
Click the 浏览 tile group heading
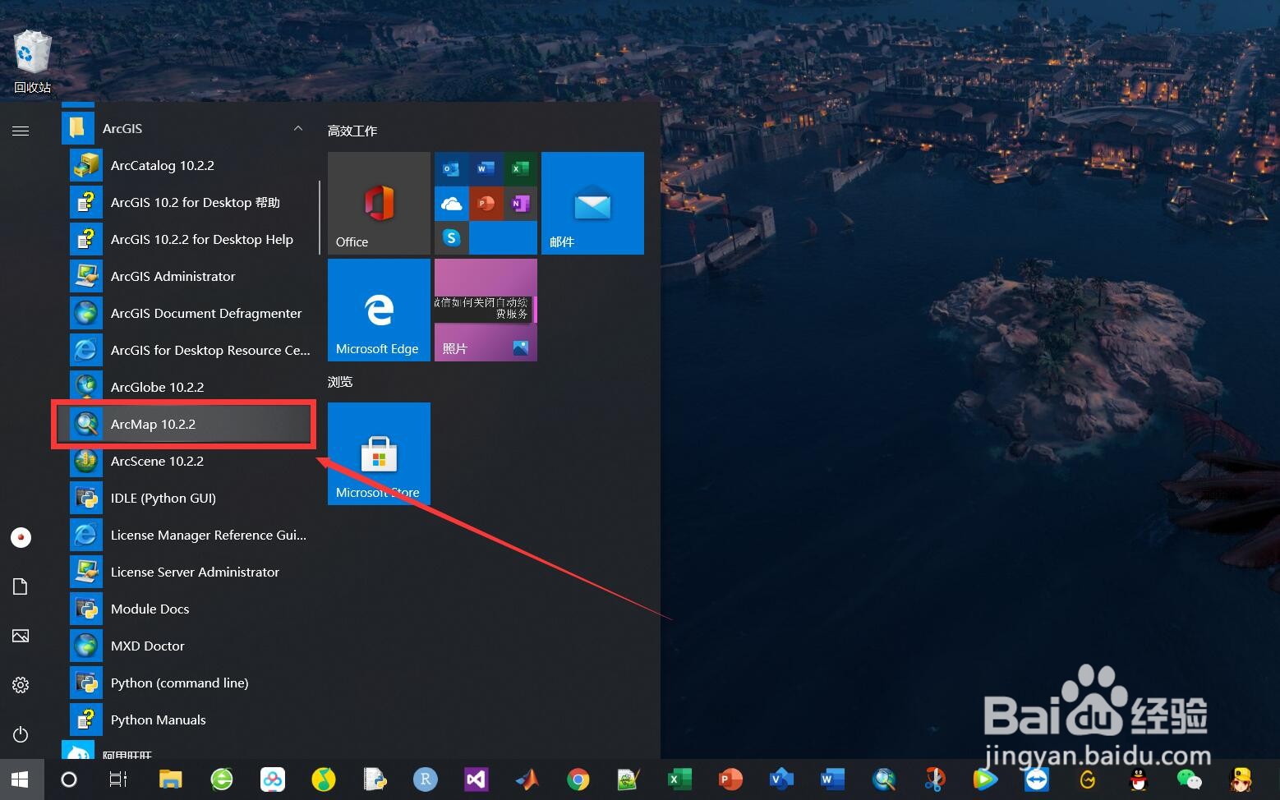click(340, 381)
